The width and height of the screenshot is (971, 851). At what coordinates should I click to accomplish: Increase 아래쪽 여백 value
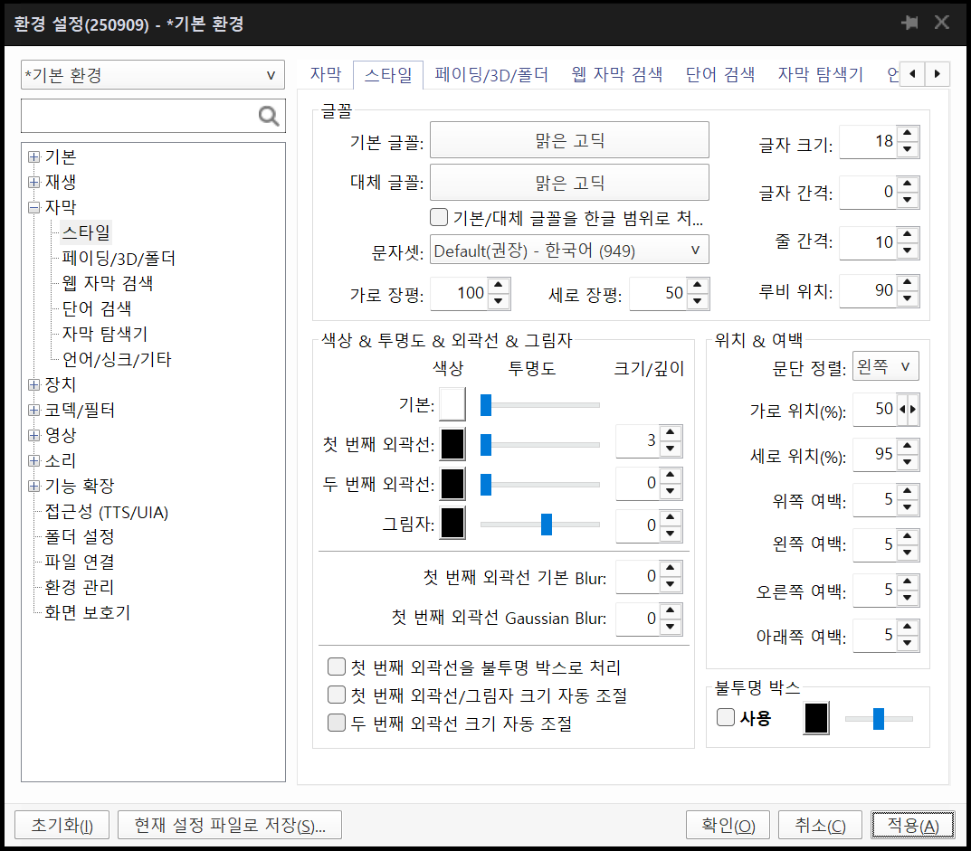908,627
